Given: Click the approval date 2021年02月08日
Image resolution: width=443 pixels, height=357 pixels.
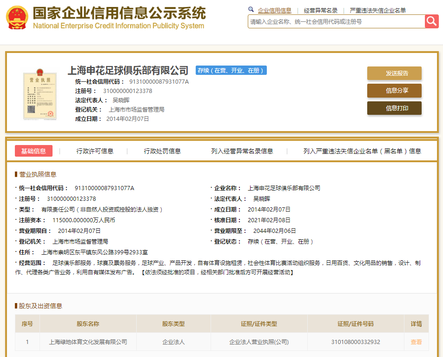Looking at the screenshot, I should tap(269, 220).
